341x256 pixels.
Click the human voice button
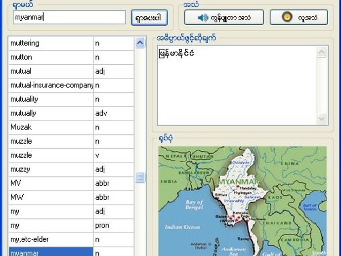(x=298, y=17)
